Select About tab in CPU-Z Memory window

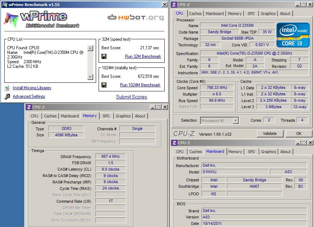pyautogui.click(x=140, y=116)
